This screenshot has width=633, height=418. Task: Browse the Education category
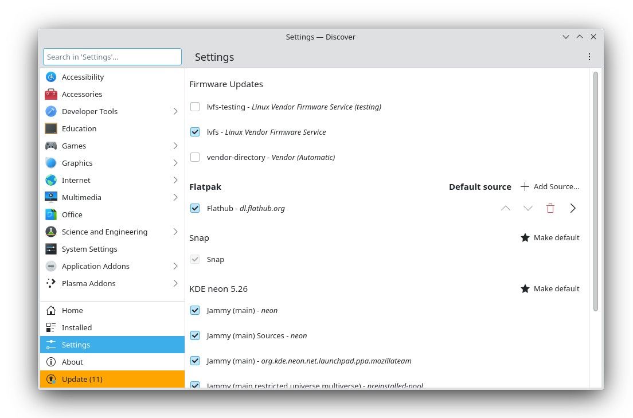click(112, 128)
